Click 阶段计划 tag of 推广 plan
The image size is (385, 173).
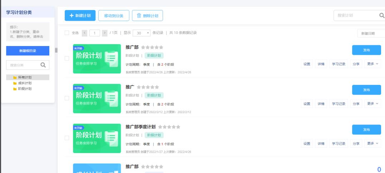(x=154, y=95)
